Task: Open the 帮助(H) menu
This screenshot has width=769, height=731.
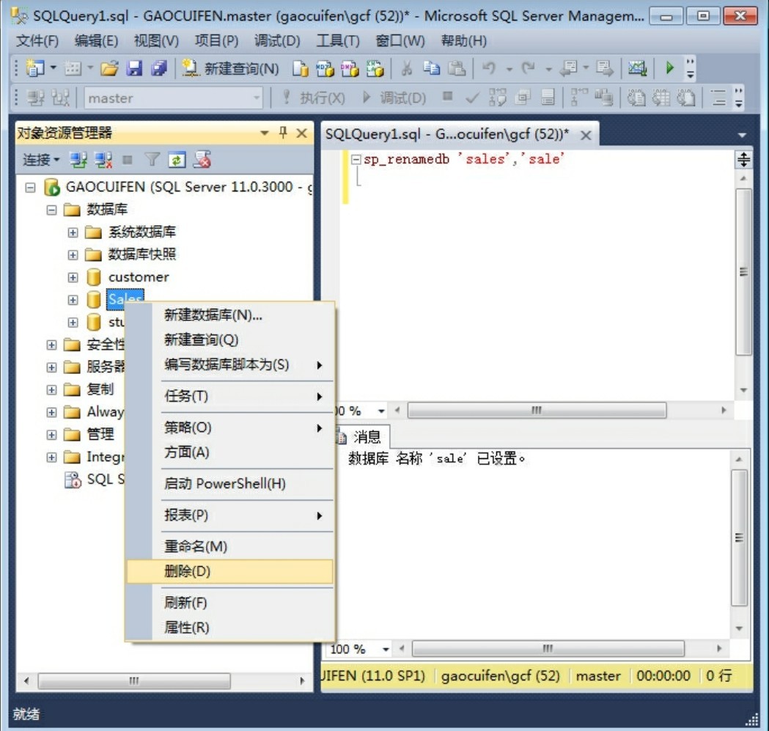Action: [463, 41]
